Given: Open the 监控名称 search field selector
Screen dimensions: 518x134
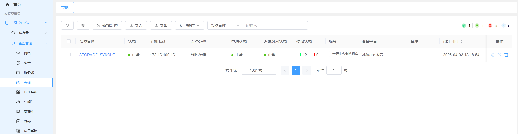Looking at the screenshot, I should [225, 25].
